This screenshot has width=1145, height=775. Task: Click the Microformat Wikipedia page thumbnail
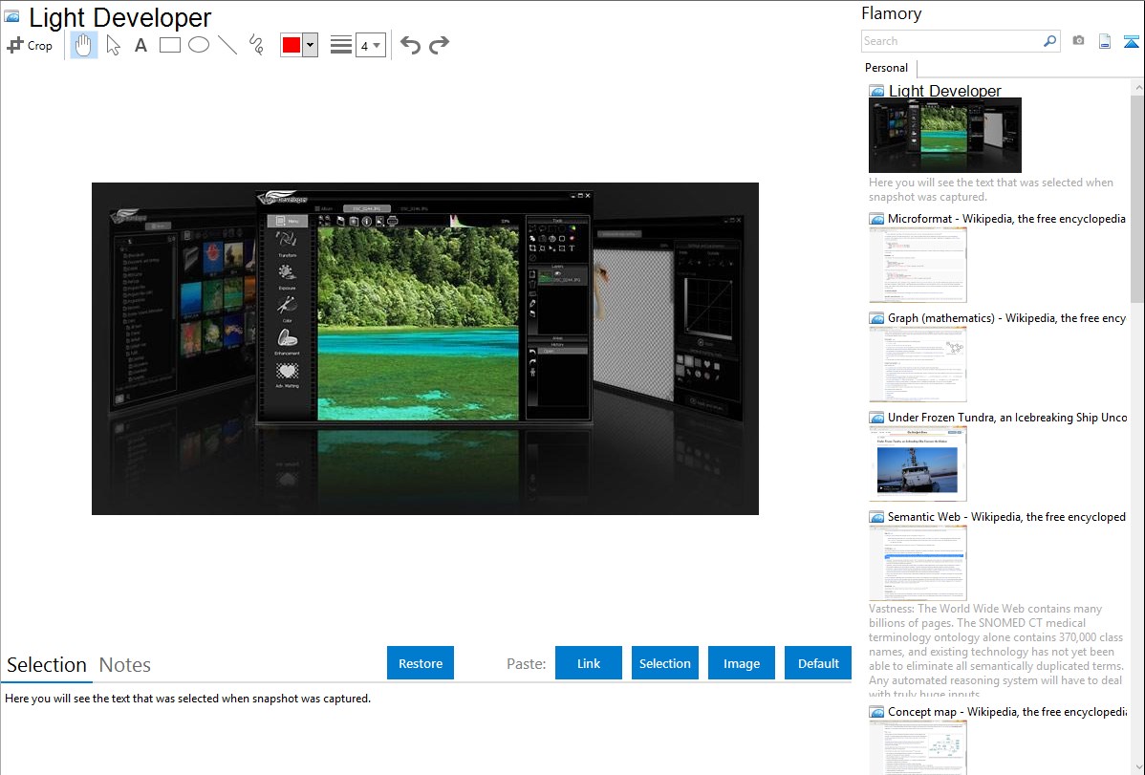click(918, 265)
